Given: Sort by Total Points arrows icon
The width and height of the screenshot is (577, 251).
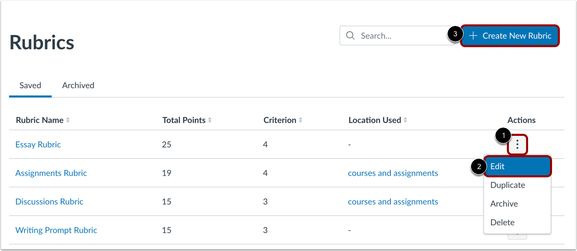Looking at the screenshot, I should (210, 120).
